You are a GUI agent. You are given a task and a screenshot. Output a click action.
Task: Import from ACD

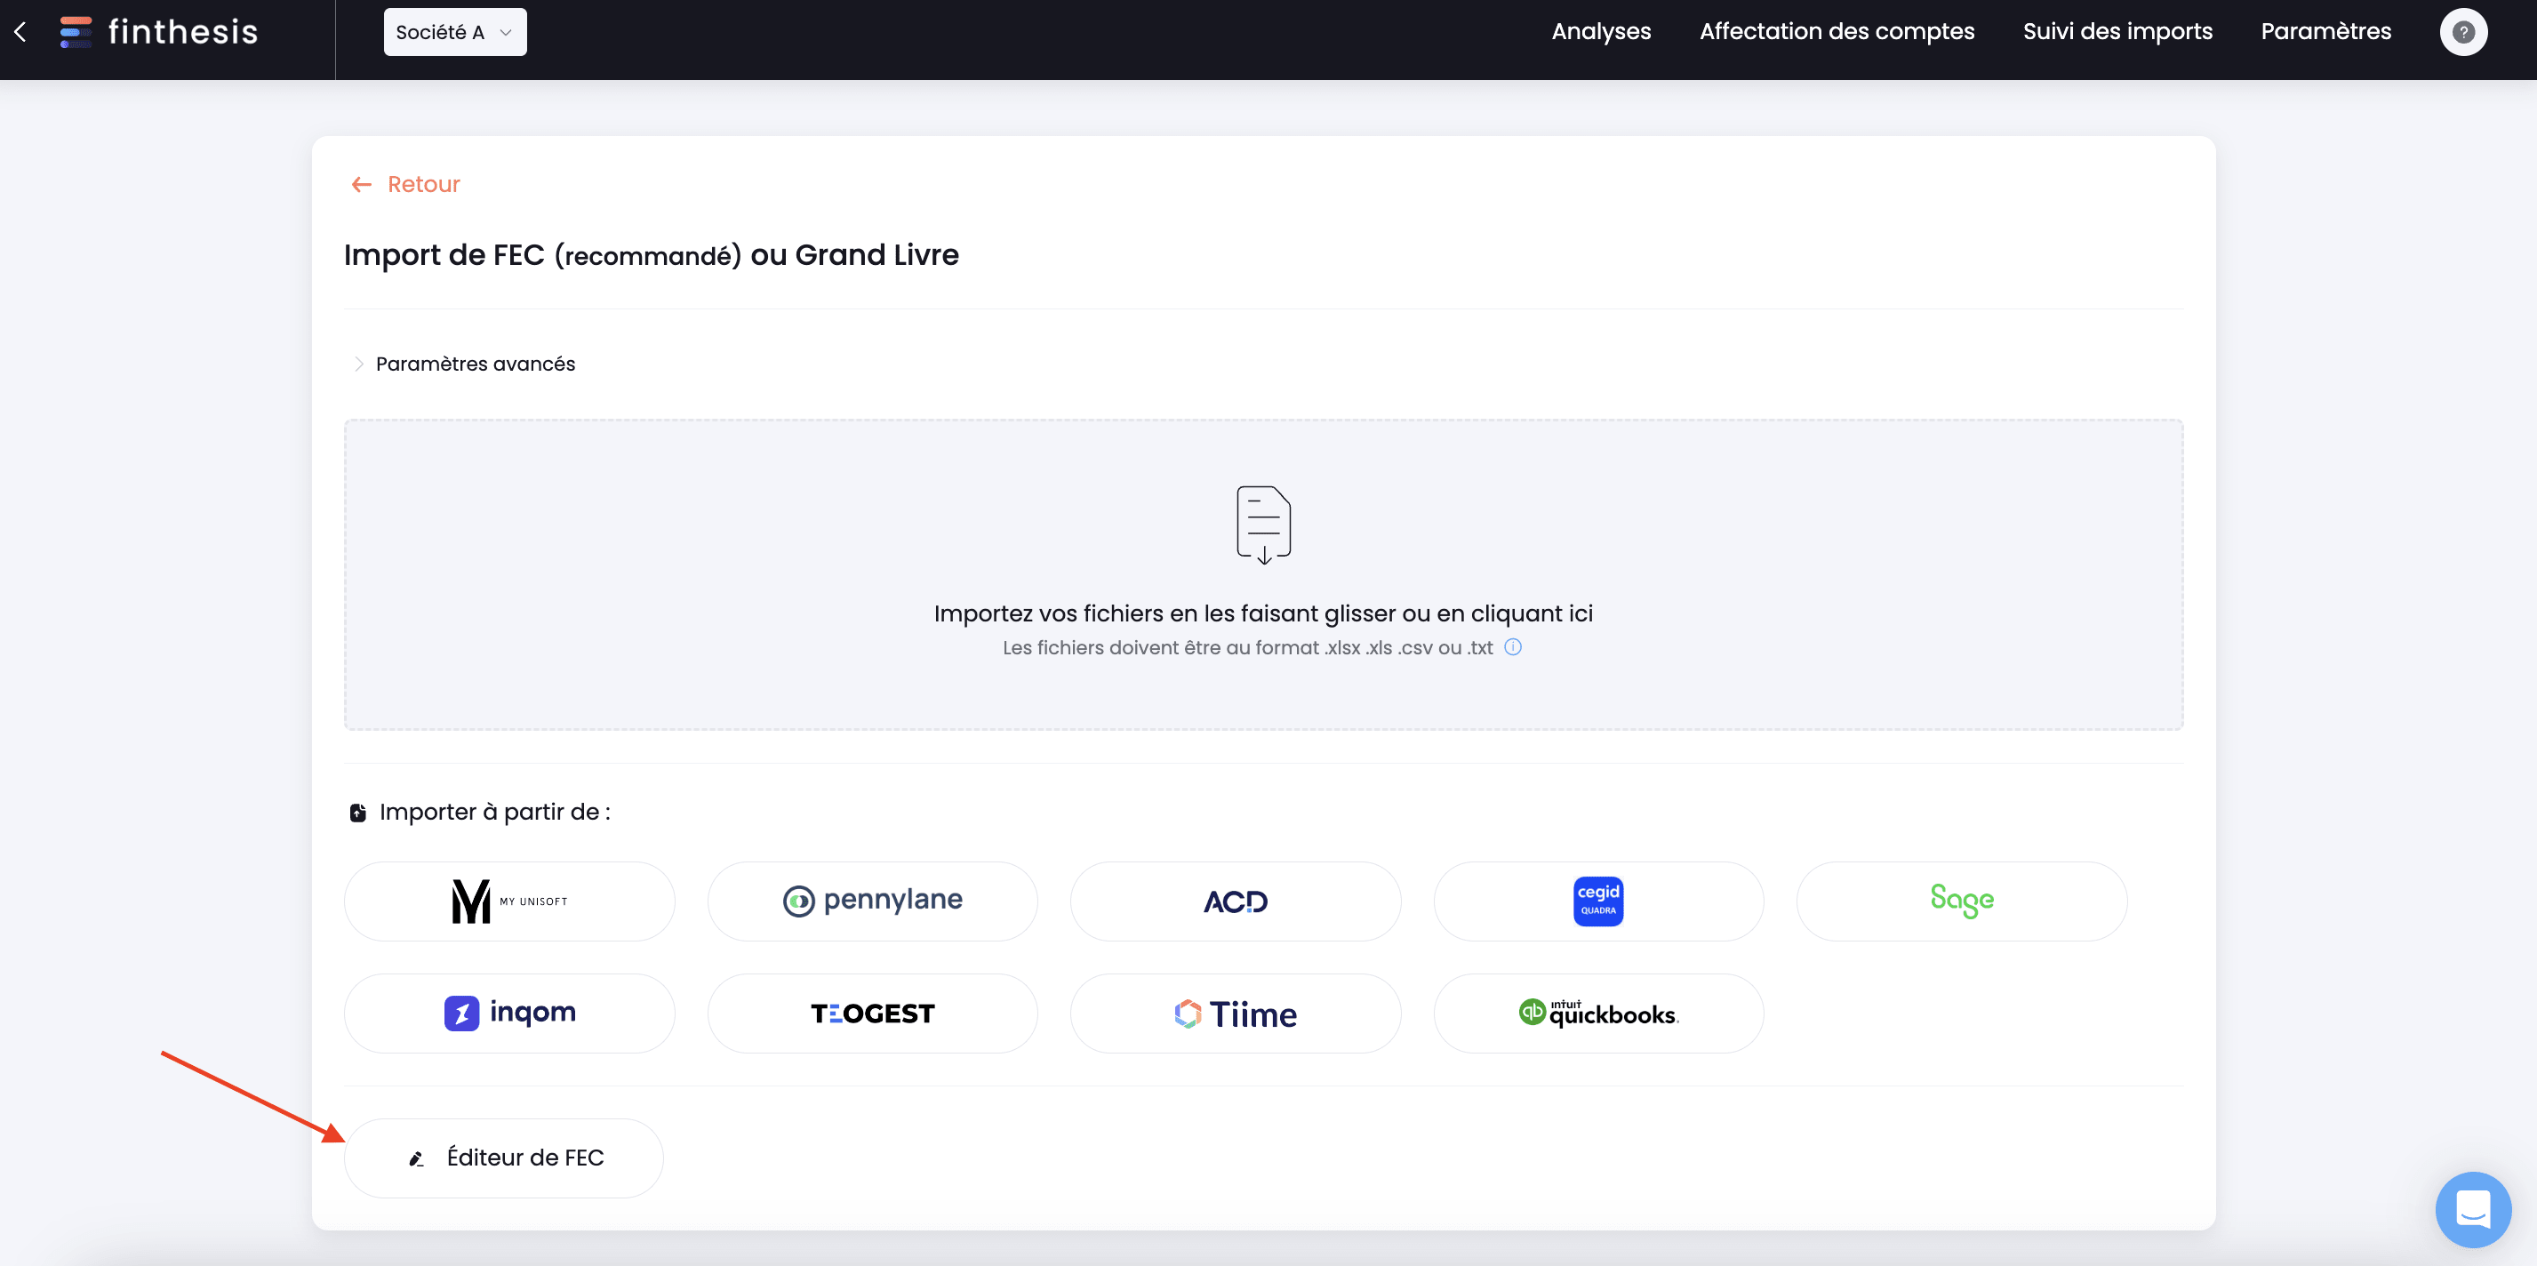tap(1235, 901)
